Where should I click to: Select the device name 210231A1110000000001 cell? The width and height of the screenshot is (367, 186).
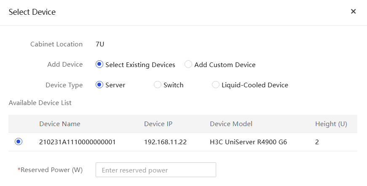(x=78, y=142)
